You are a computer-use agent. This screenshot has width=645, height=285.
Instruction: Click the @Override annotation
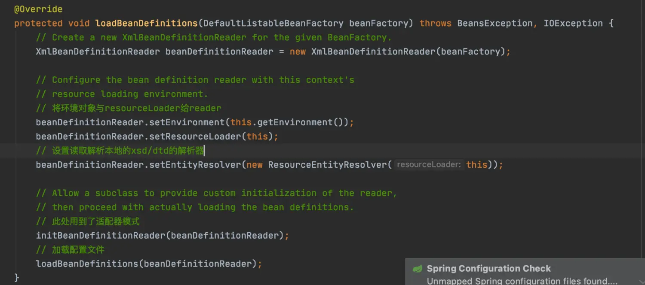(x=38, y=9)
